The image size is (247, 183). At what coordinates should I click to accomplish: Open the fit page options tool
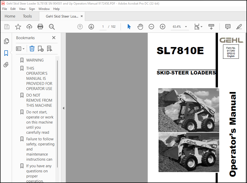click(197, 27)
